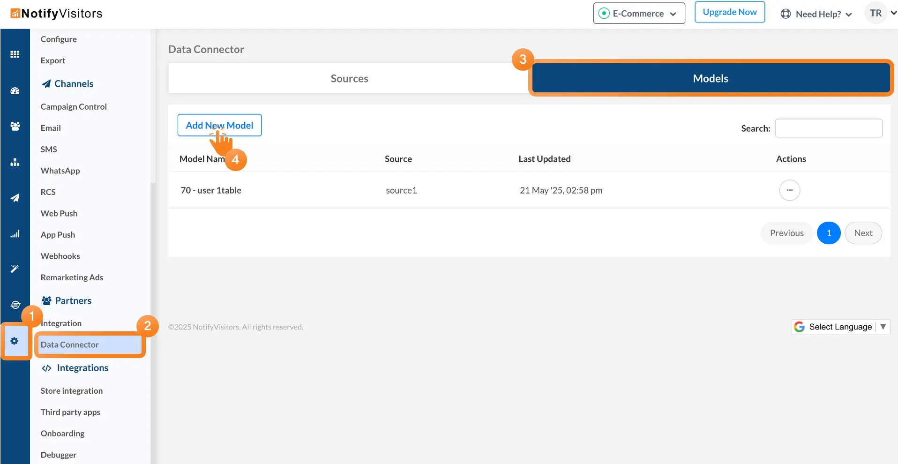Viewport: 898px width, 464px height.
Task: Open the grid apps icon in sidebar
Action: tap(15, 54)
